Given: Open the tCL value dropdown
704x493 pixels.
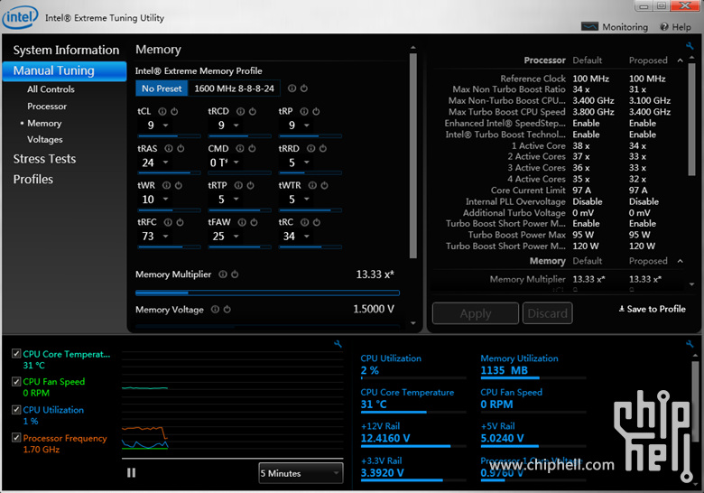Looking at the screenshot, I should pos(166,126).
